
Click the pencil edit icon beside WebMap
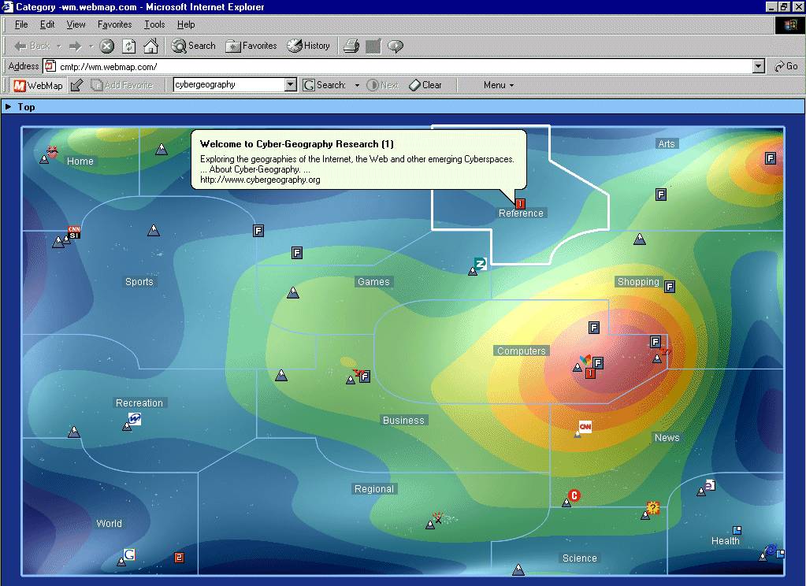76,85
